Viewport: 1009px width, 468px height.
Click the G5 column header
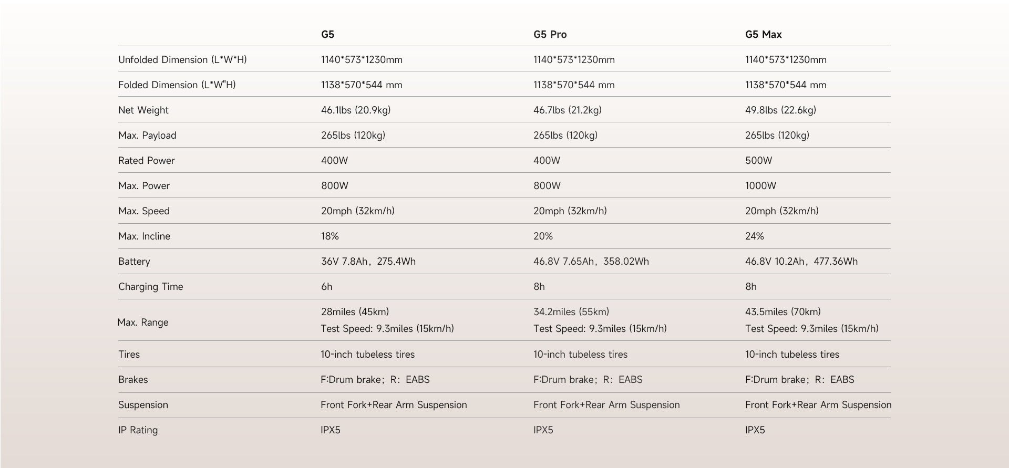coord(327,35)
